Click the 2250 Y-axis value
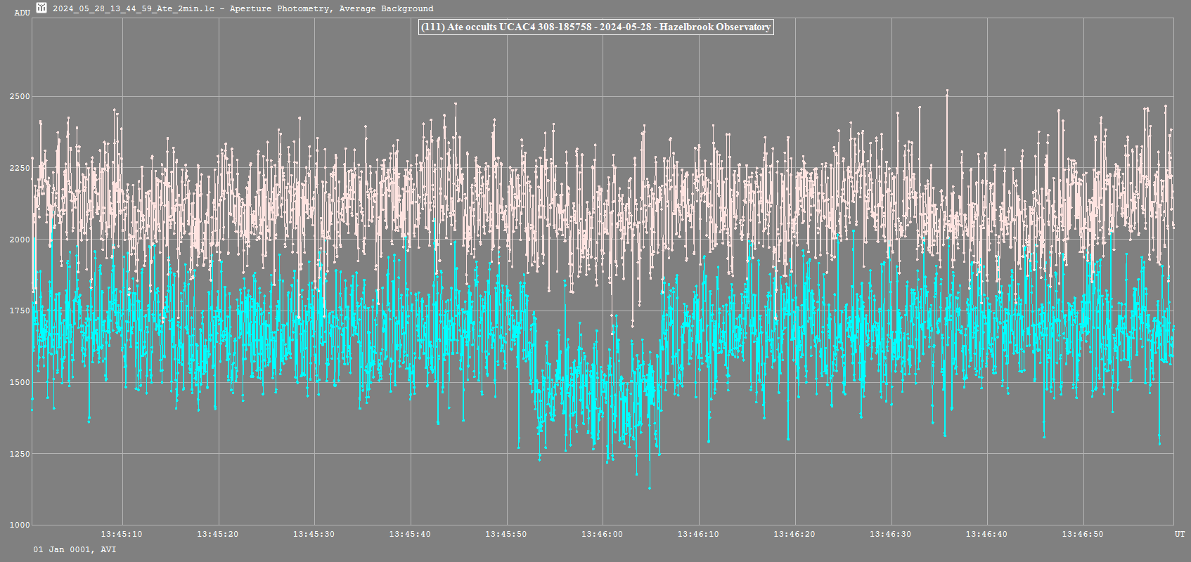This screenshot has height=562, width=1191. click(20, 168)
